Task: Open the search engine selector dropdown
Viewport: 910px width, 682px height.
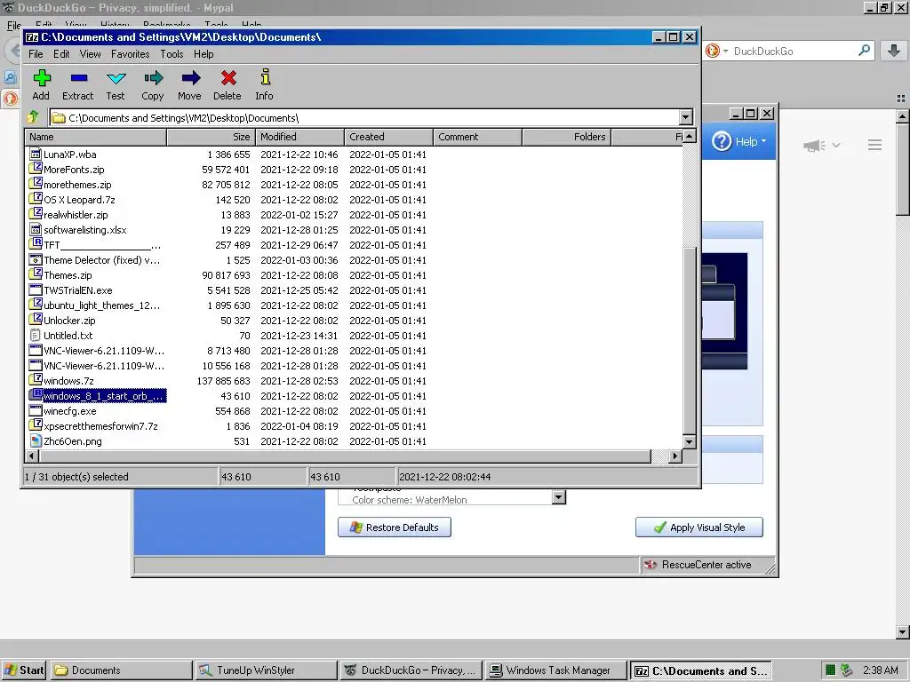Action: click(725, 51)
